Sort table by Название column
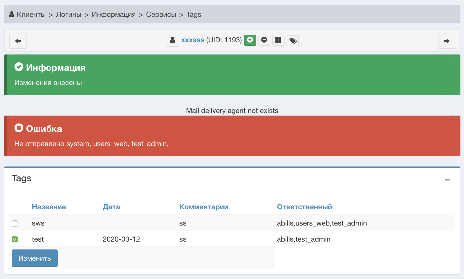Screen dimensions: 464x279 [x=49, y=207]
